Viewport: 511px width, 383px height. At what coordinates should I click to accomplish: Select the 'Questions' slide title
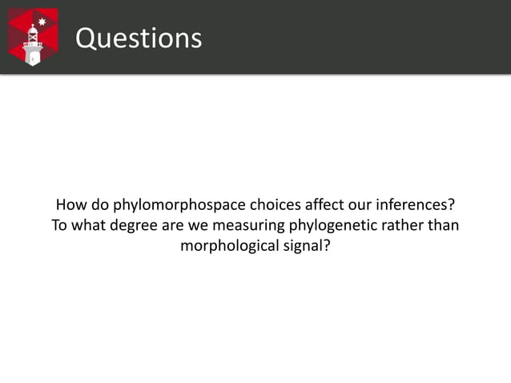139,38
